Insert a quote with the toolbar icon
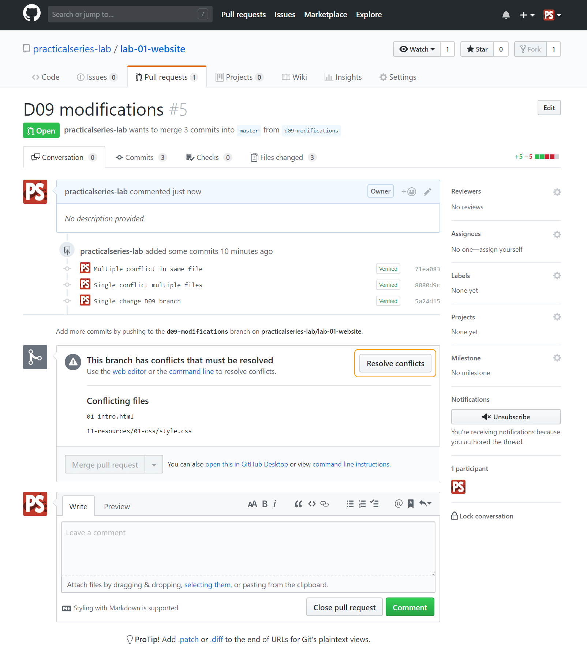Viewport: 587px width, 652px height. coord(299,504)
